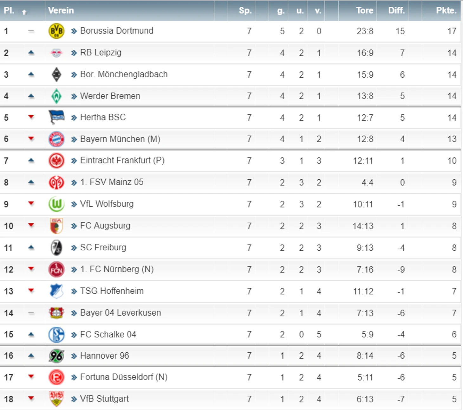The image size is (463, 410).
Task: Click the Hertha BSC flag logo
Action: tap(56, 118)
